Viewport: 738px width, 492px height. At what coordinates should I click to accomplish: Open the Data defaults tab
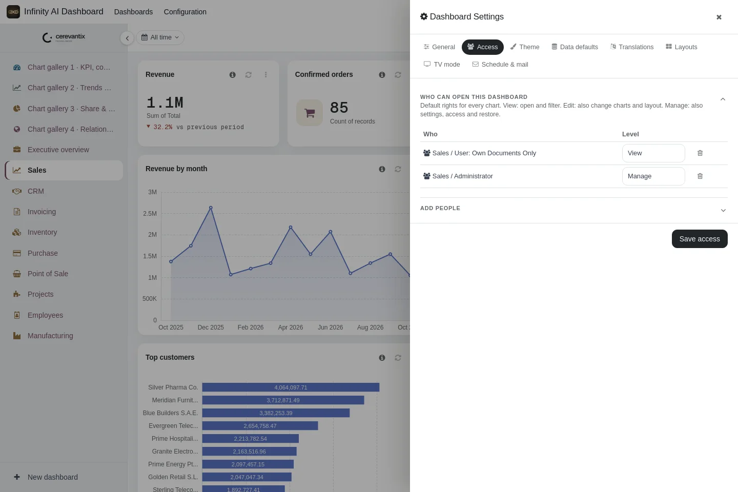[x=575, y=47]
